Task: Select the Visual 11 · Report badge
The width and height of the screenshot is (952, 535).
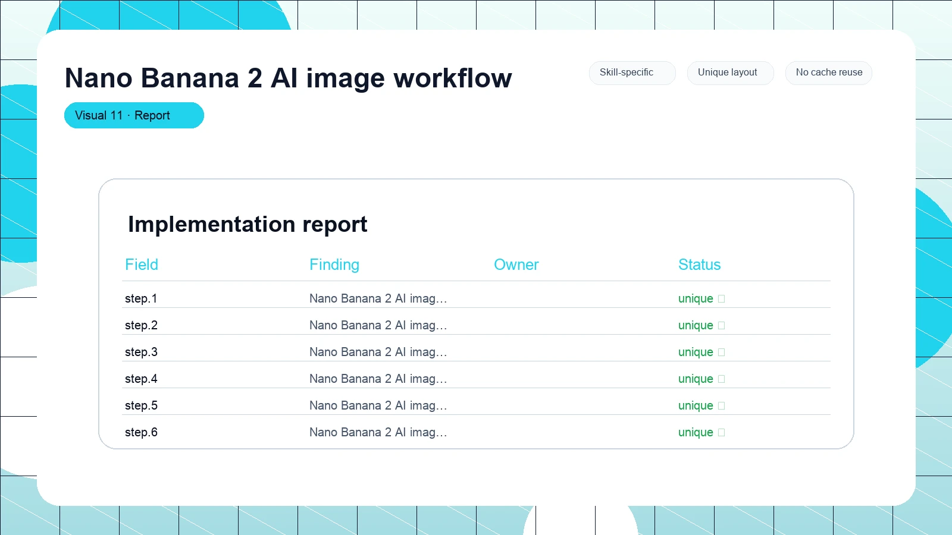Action: tap(134, 115)
